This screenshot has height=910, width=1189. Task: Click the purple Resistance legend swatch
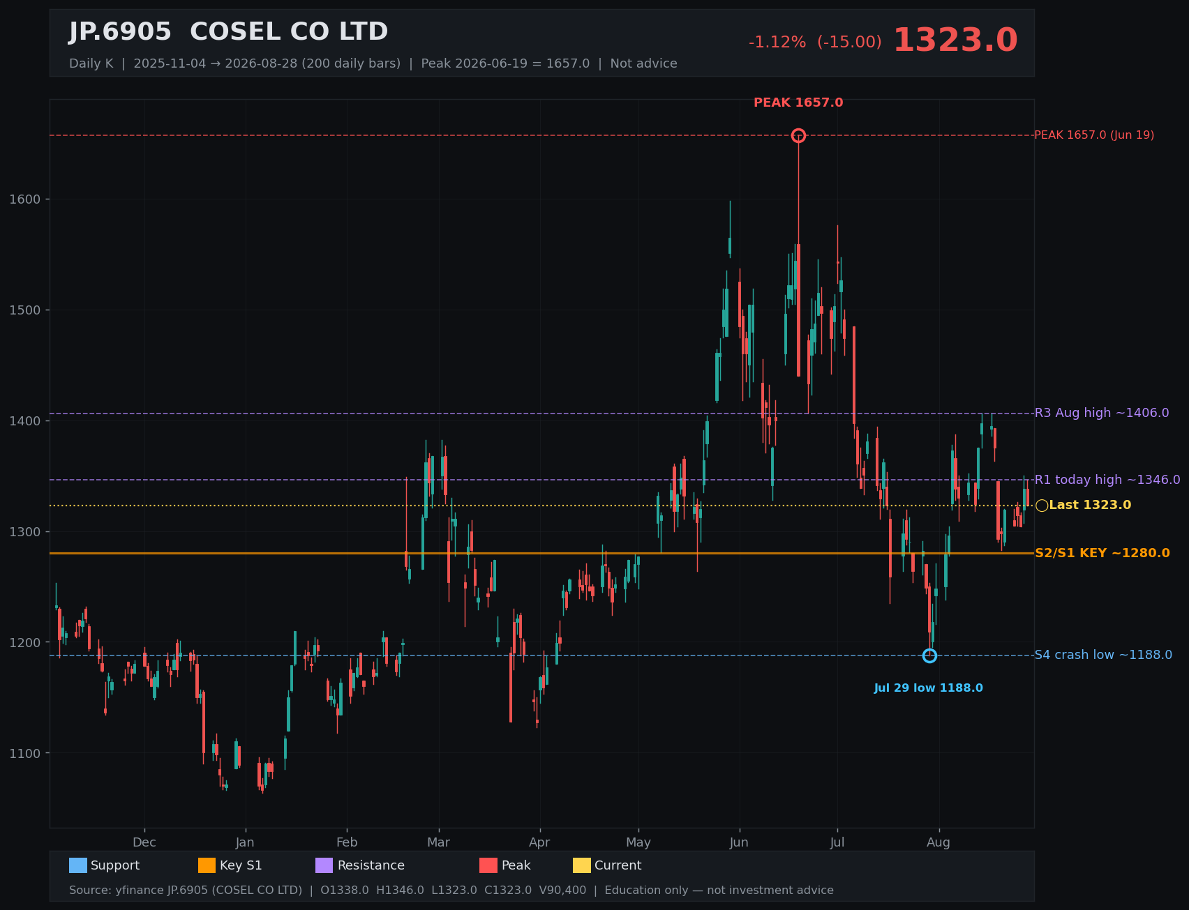[x=324, y=865]
